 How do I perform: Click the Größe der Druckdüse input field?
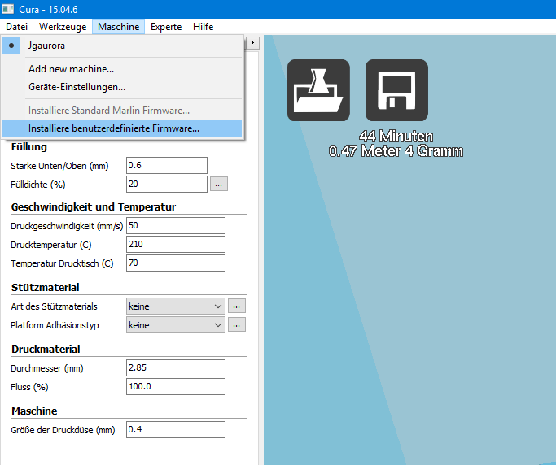[x=176, y=429]
